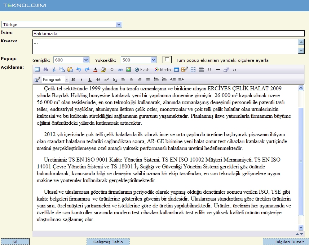This screenshot has width=309, height=245.
Task: Click the editor scrollbar up arrow
Action: click(x=301, y=88)
